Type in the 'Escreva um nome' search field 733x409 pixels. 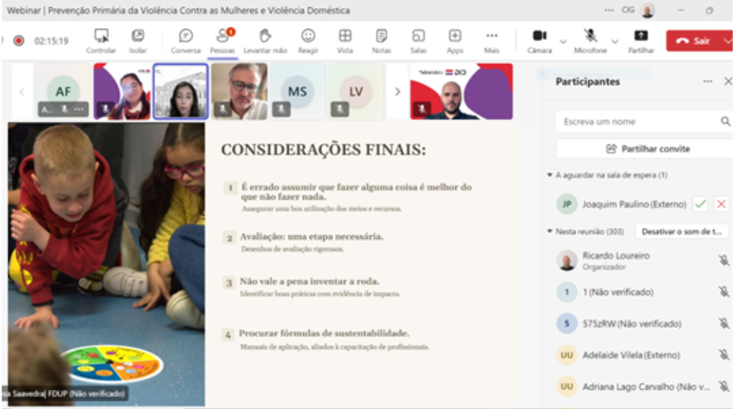[638, 121]
